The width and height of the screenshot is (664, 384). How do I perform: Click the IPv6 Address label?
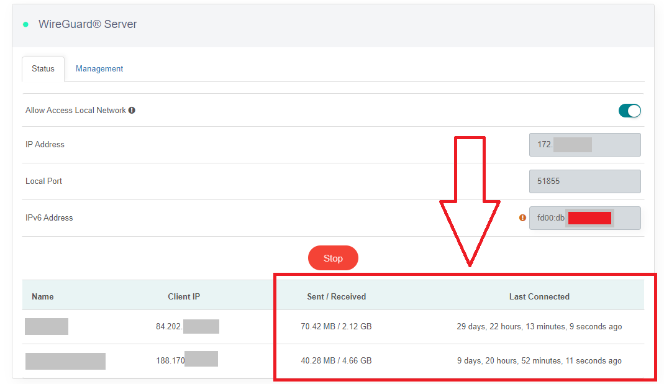pos(49,218)
